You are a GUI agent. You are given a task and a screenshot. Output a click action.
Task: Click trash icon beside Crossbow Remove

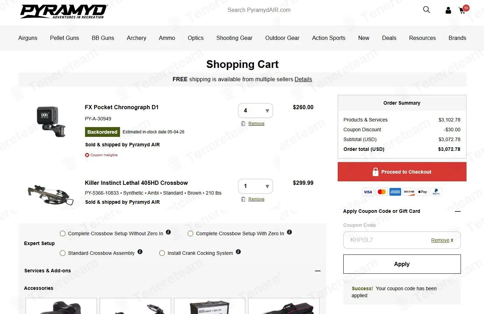[x=243, y=199]
